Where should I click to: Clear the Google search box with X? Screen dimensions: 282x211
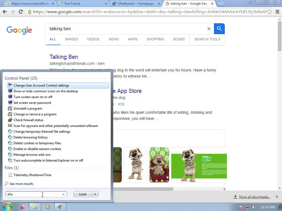(x=209, y=29)
